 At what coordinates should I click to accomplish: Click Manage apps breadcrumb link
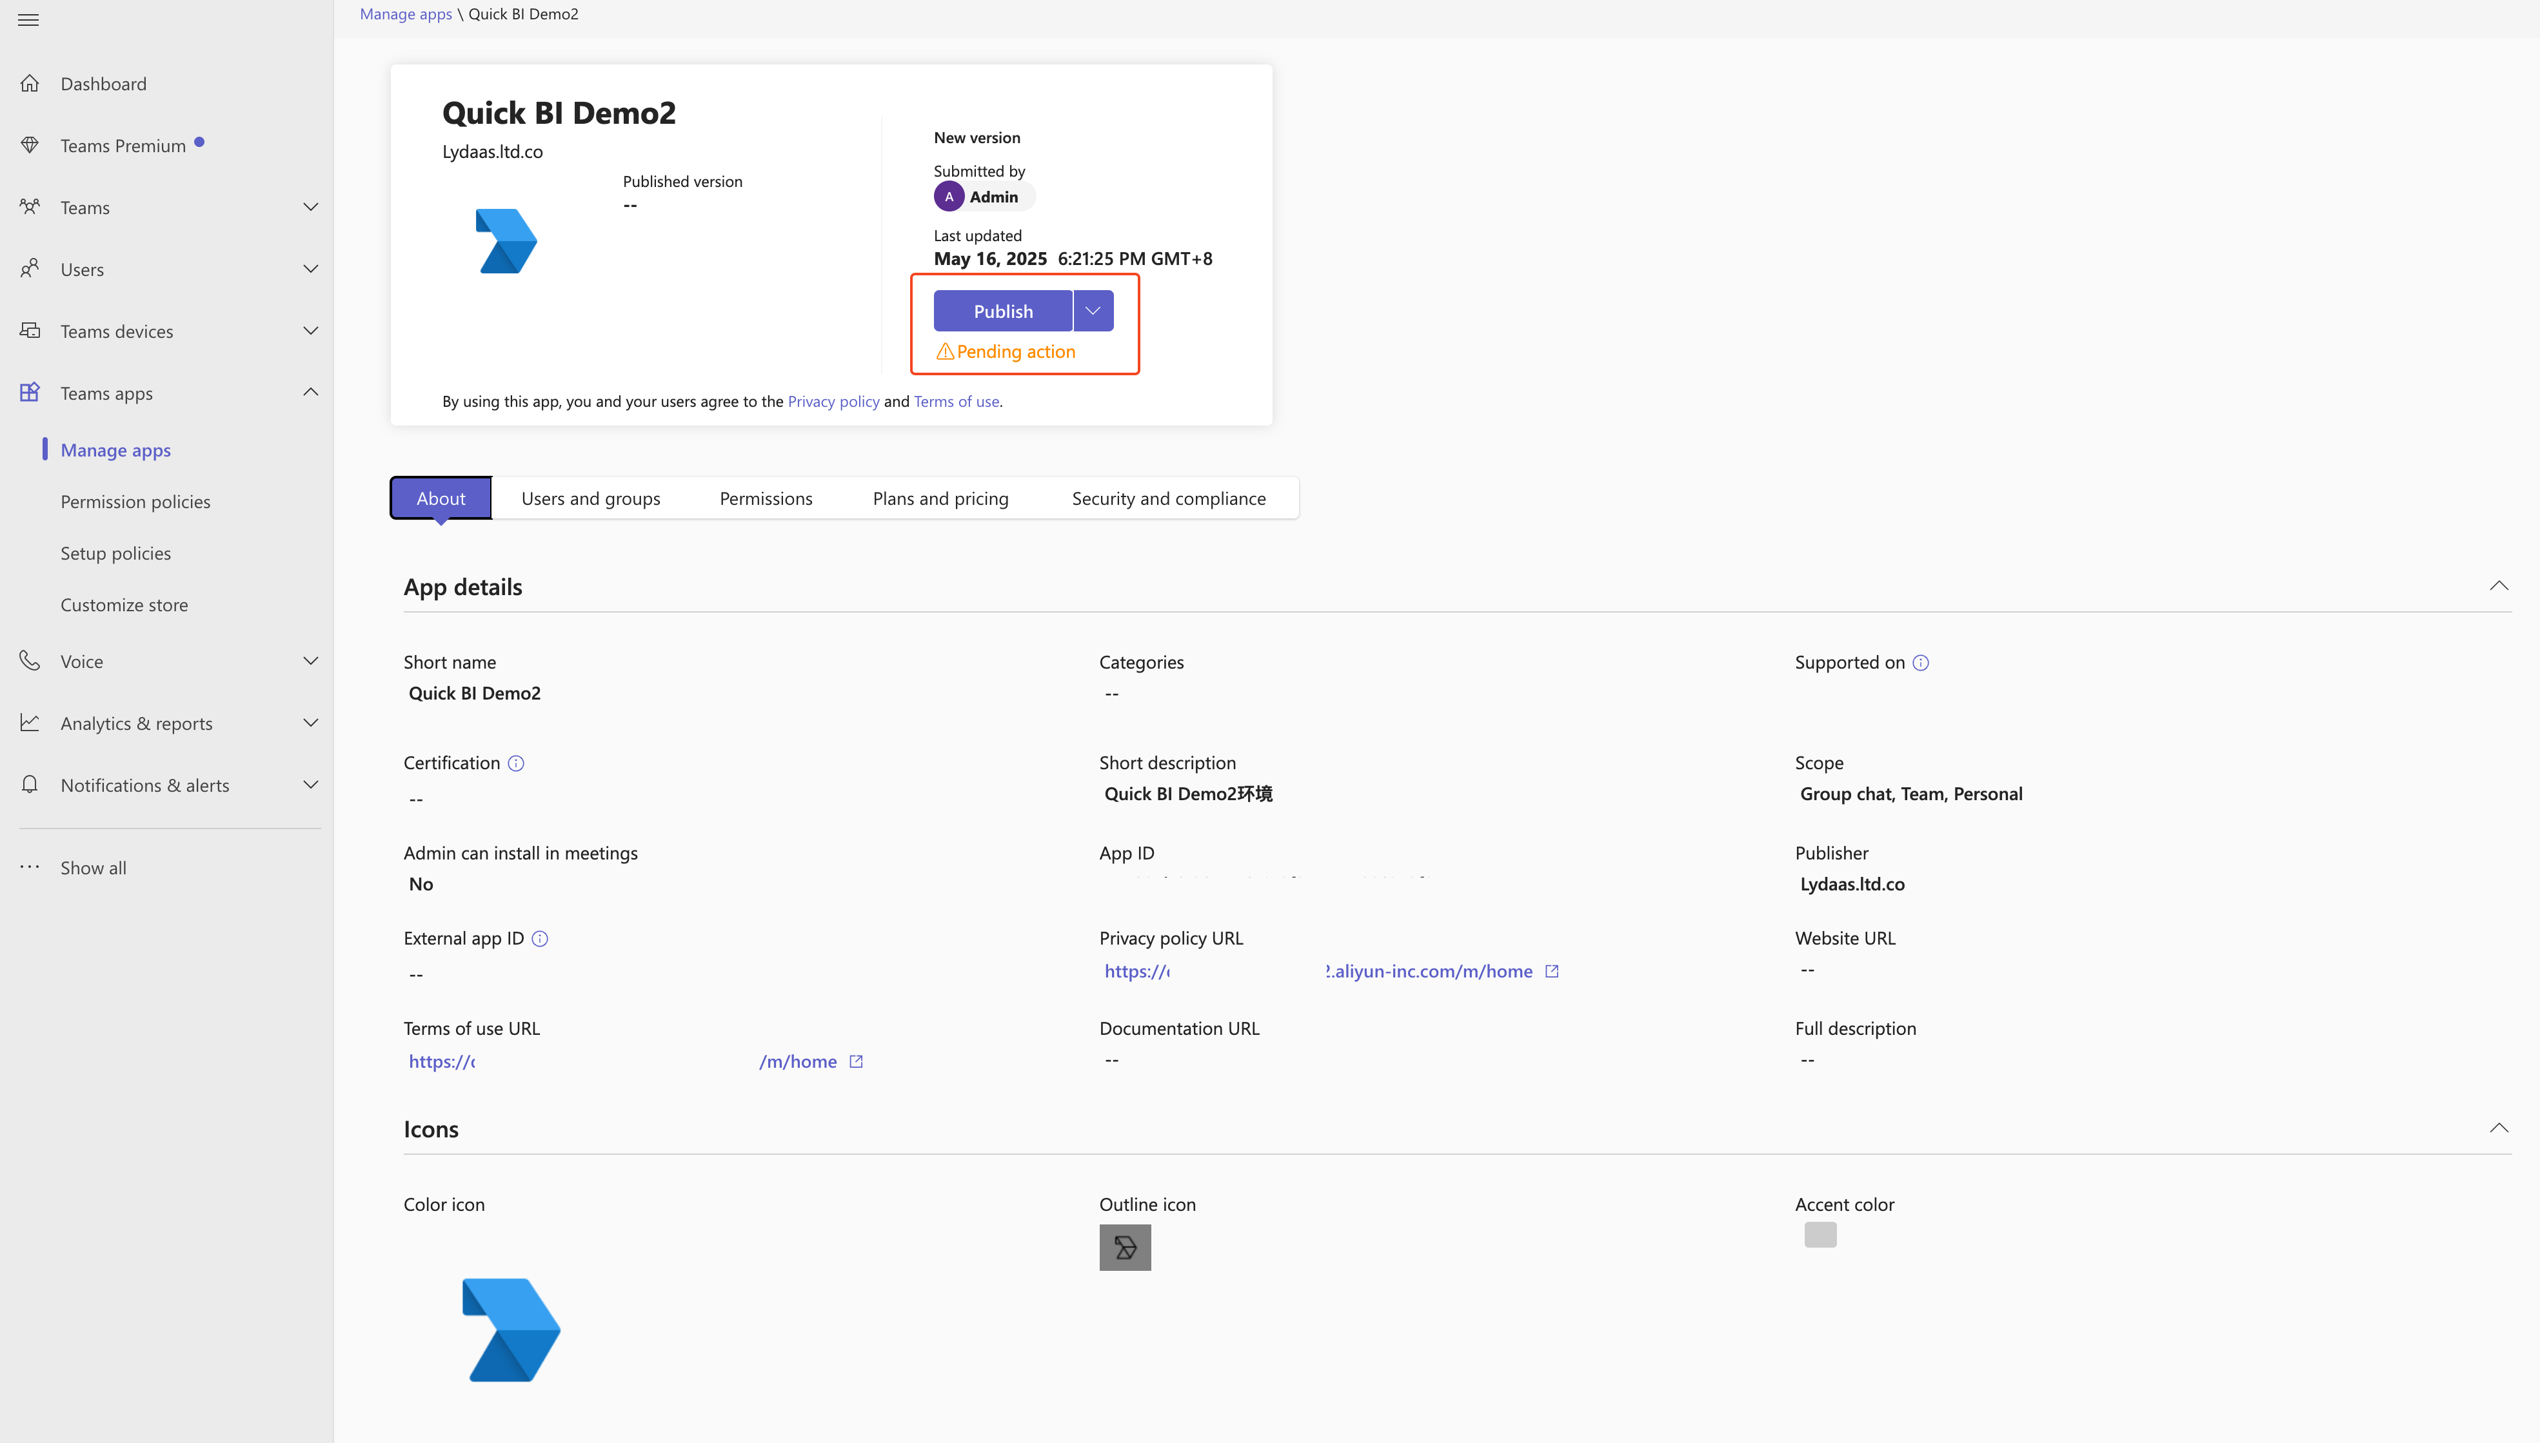[x=406, y=14]
